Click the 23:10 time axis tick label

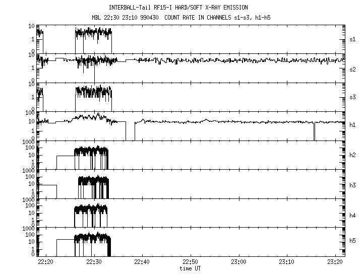286,262
